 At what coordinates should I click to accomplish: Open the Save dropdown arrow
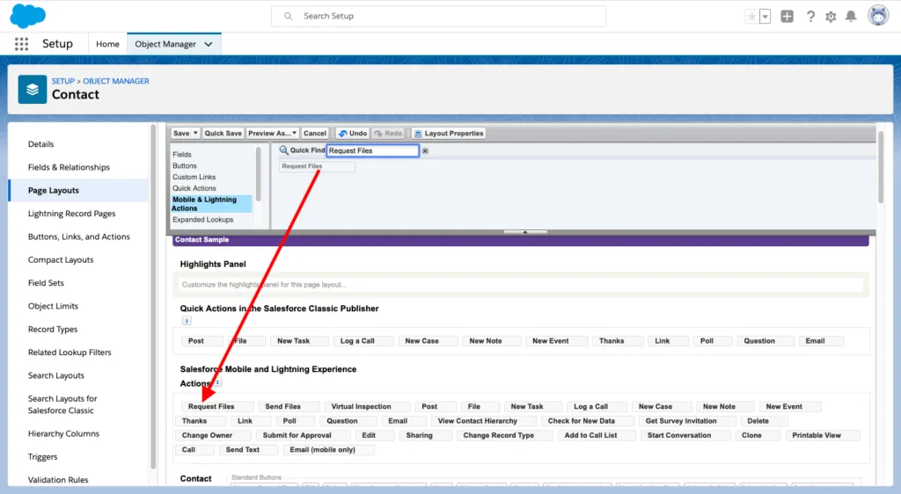coord(195,134)
